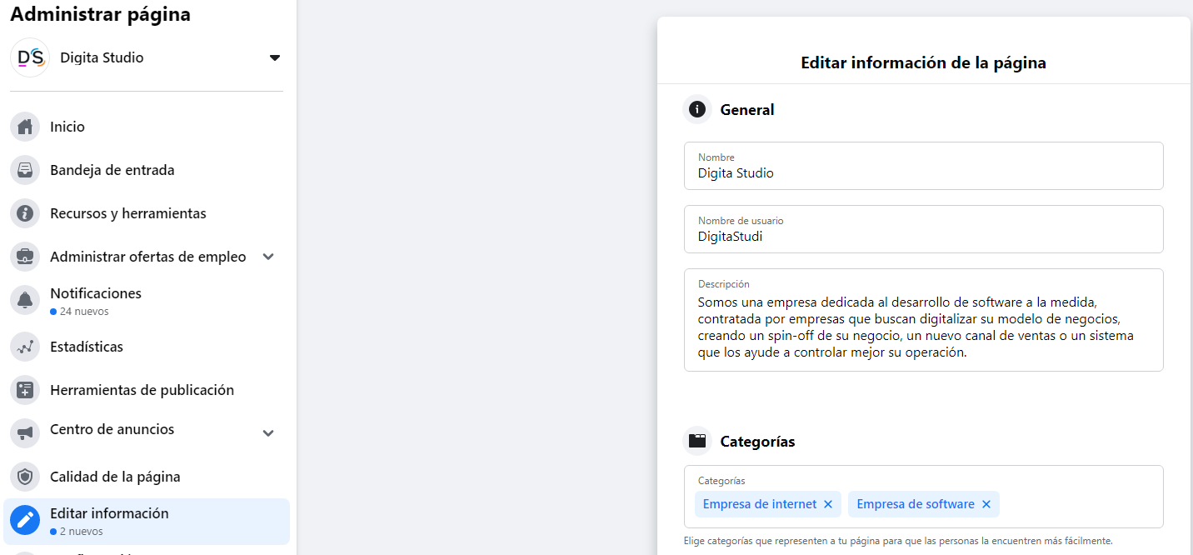
Task: Click the Centro de anuncios label
Action: [x=112, y=429]
